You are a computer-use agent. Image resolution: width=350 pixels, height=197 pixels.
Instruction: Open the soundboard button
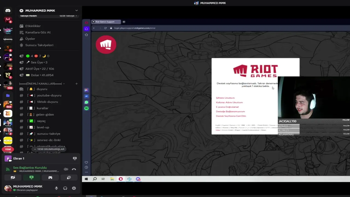[69, 178]
